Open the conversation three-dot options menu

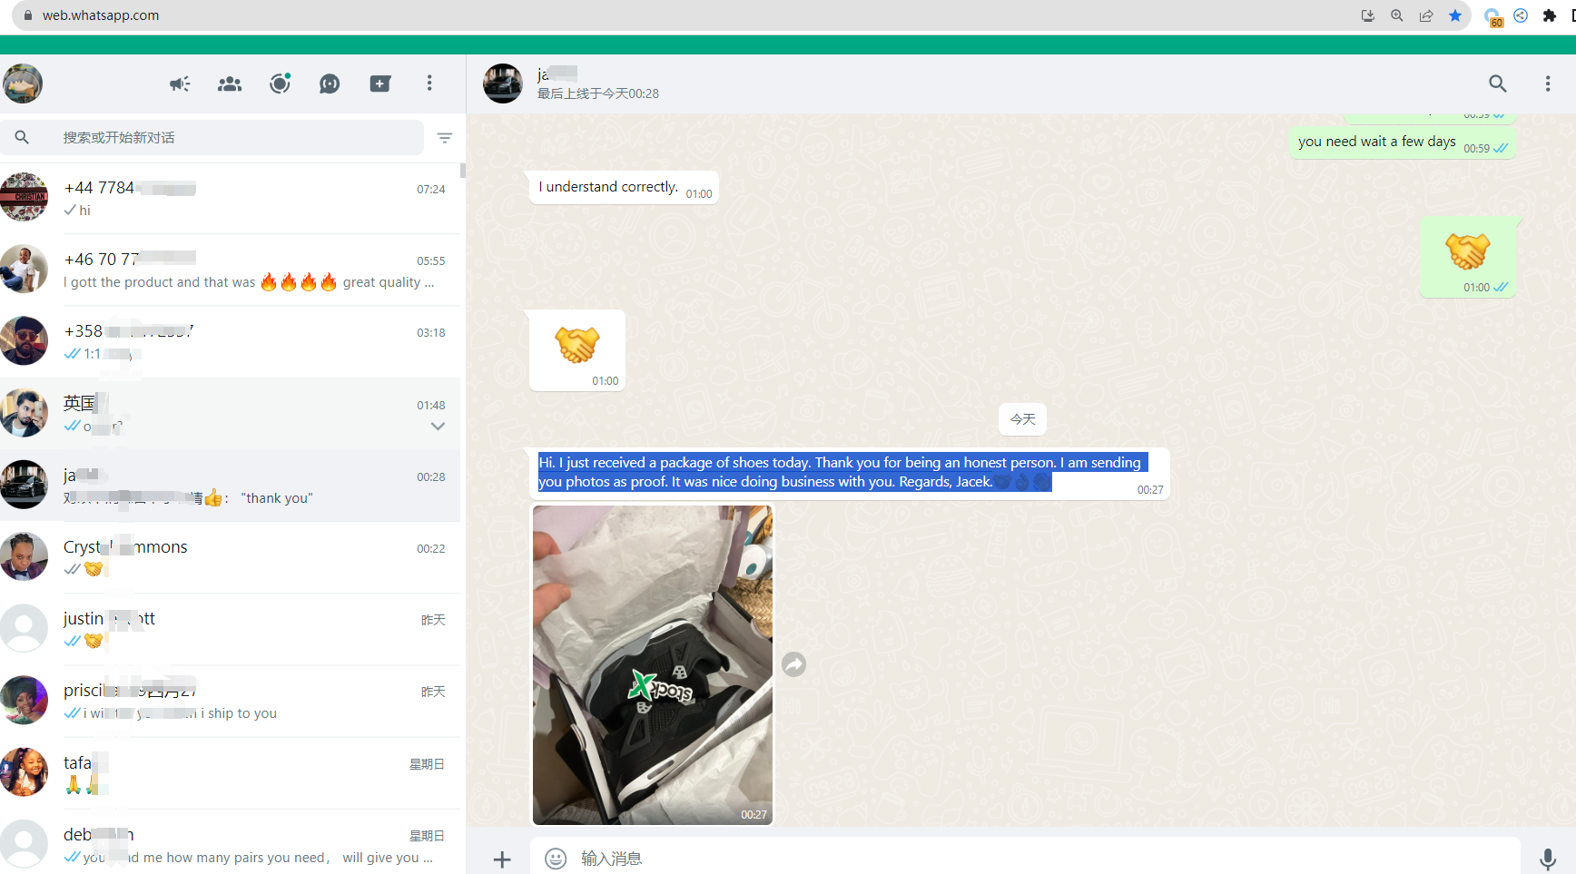click(x=1548, y=84)
